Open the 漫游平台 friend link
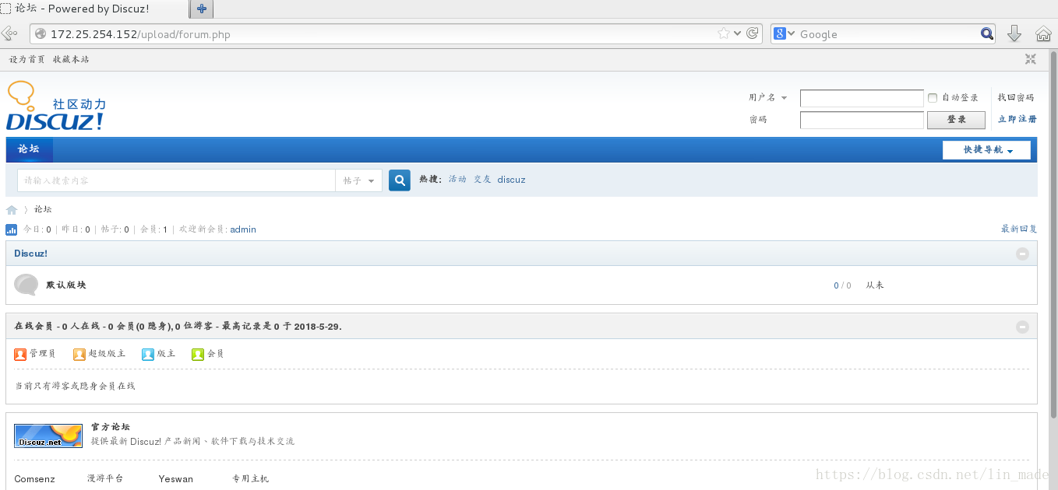1058x490 pixels. pos(105,479)
